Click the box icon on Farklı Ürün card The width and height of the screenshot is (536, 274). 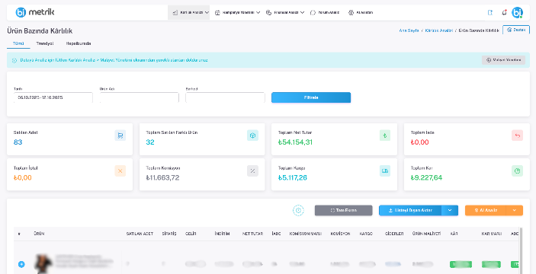(x=252, y=135)
